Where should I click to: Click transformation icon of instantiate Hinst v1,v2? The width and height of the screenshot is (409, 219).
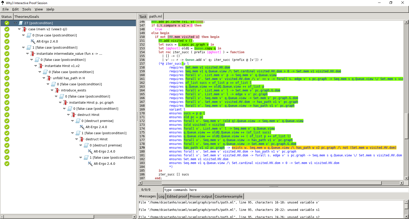pyautogui.click(x=41, y=66)
